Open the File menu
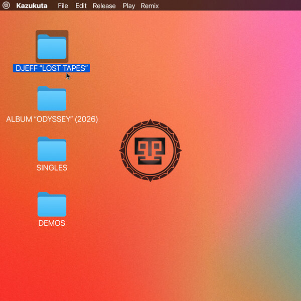 [x=63, y=6]
